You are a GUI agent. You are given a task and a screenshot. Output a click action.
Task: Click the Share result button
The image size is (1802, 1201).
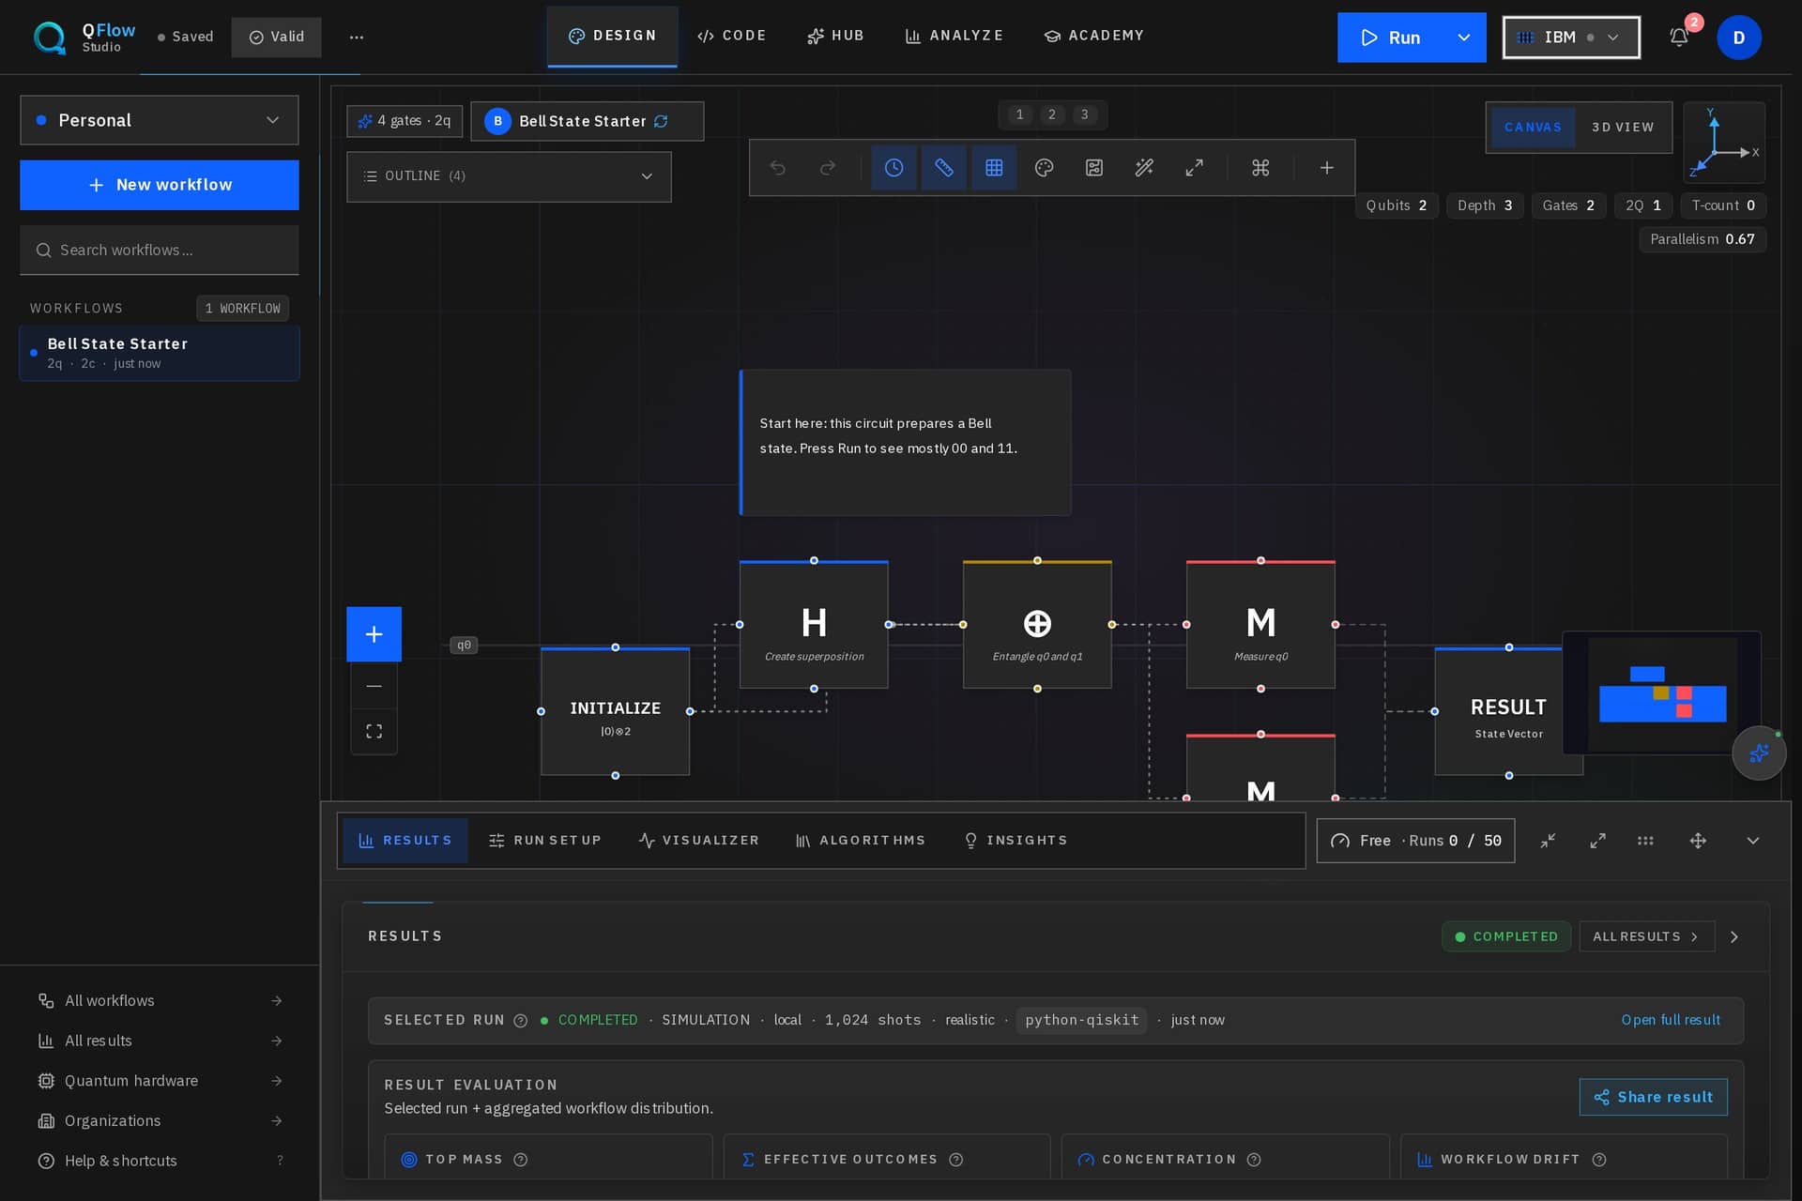[x=1653, y=1098]
